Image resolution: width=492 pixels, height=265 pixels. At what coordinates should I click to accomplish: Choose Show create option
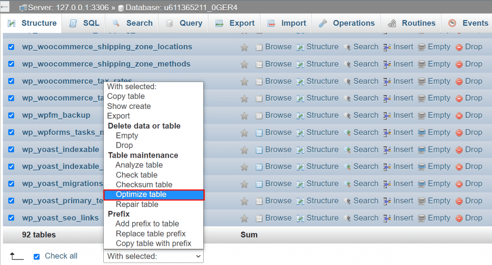pos(129,106)
